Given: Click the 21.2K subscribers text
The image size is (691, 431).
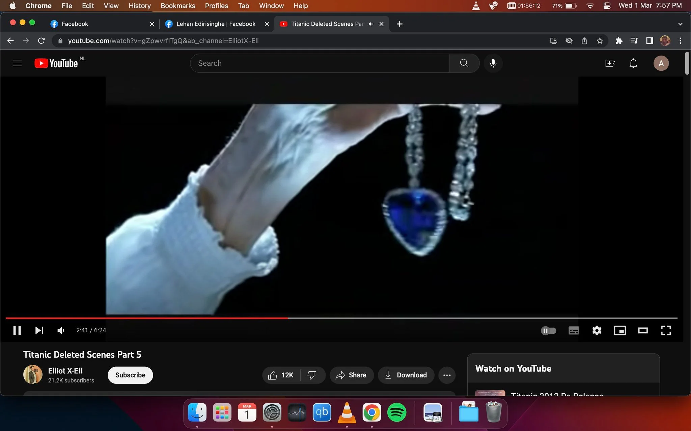Looking at the screenshot, I should 71,380.
